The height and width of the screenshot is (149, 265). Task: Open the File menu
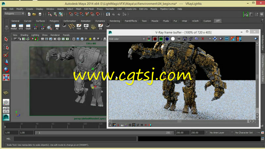point(5,9)
